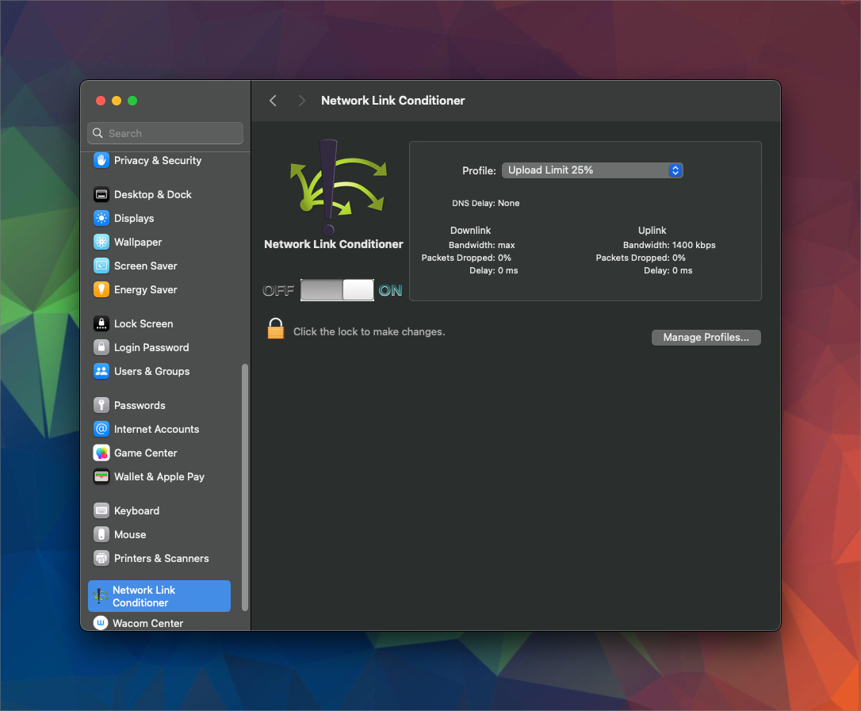Open Lock Screen settings
The image size is (861, 711).
[x=143, y=323]
